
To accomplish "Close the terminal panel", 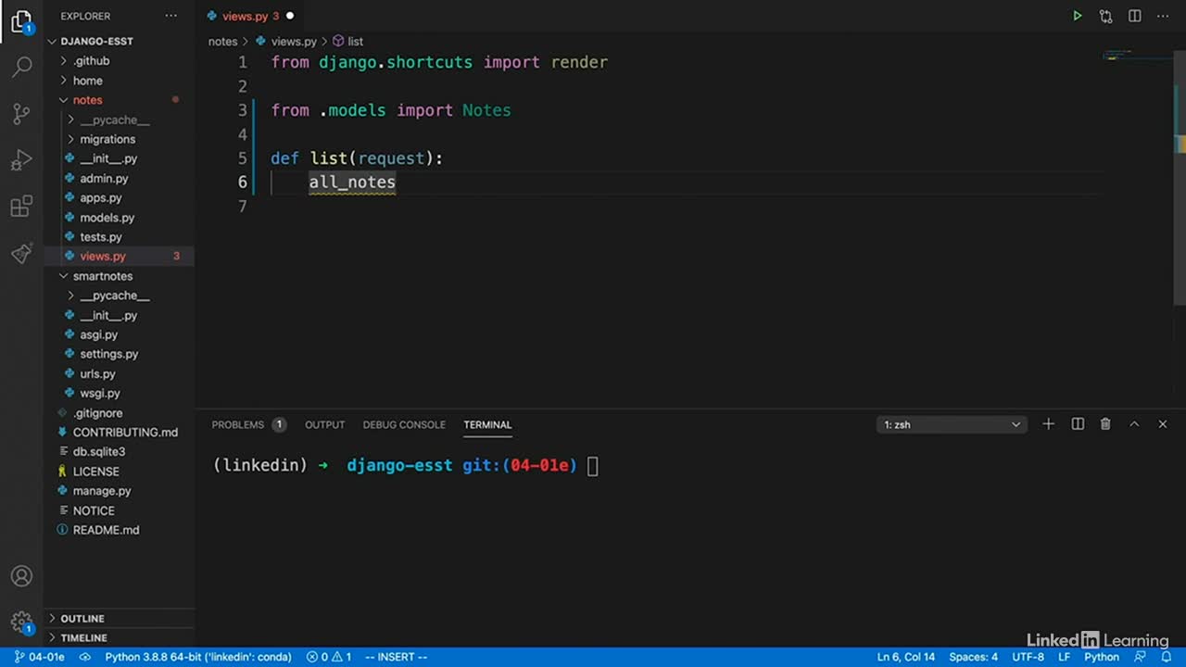I will (x=1163, y=424).
